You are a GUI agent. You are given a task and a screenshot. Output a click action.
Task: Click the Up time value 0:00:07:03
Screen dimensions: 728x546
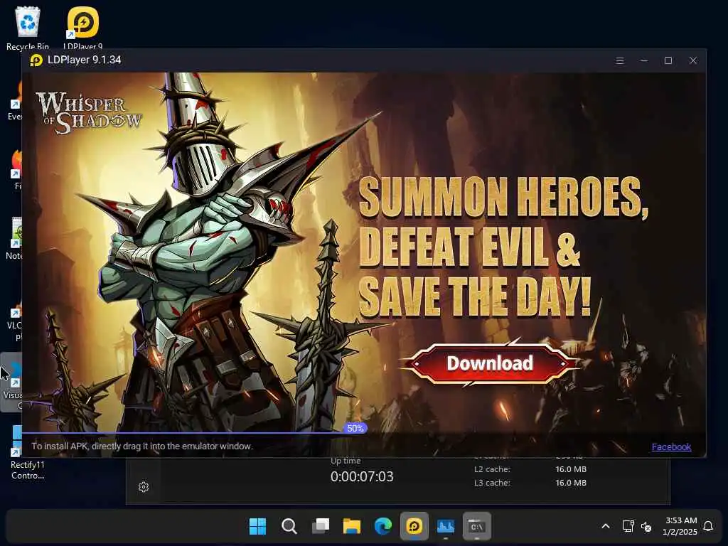point(362,476)
